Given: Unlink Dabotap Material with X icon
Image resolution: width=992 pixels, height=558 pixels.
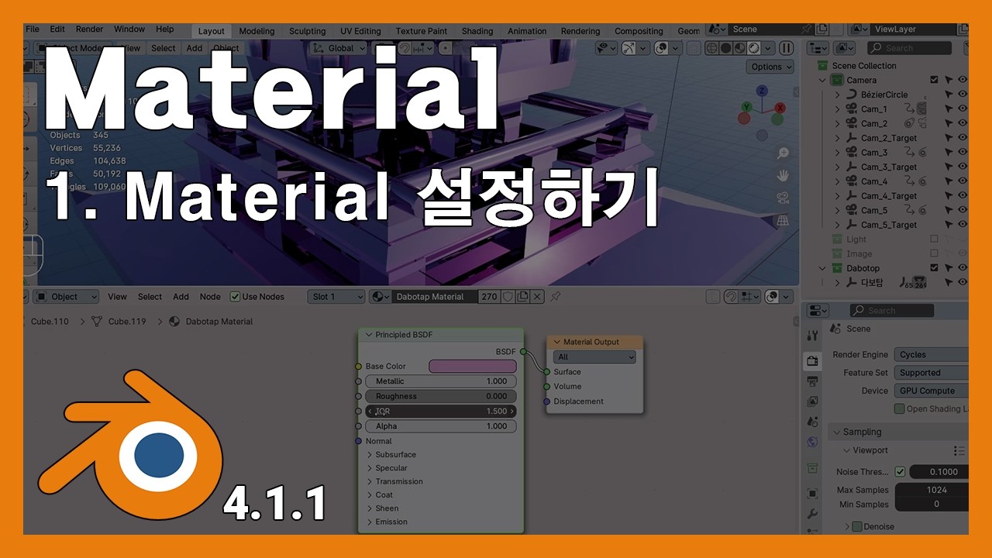Looking at the screenshot, I should (x=536, y=297).
